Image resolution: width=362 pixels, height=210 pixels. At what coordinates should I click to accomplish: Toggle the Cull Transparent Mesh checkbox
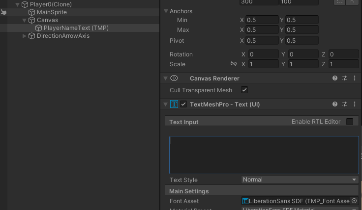coord(244,90)
